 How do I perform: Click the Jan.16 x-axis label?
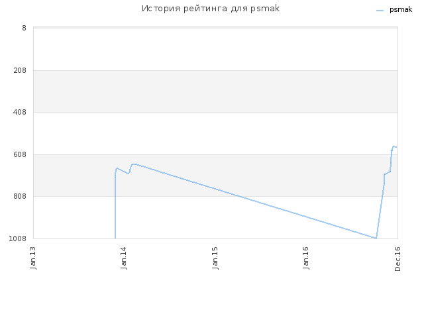click(306, 258)
